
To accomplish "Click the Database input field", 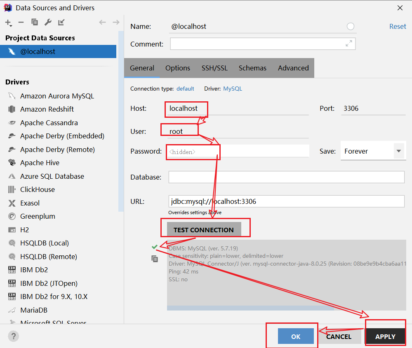I will click(x=286, y=177).
